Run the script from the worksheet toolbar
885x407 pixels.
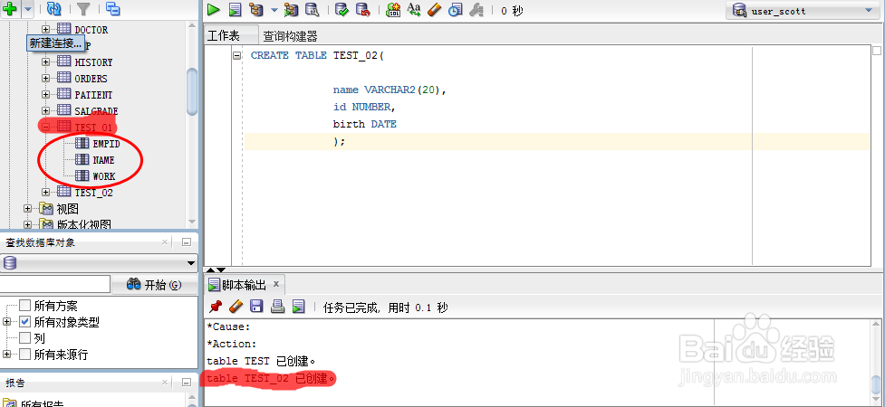pos(235,10)
